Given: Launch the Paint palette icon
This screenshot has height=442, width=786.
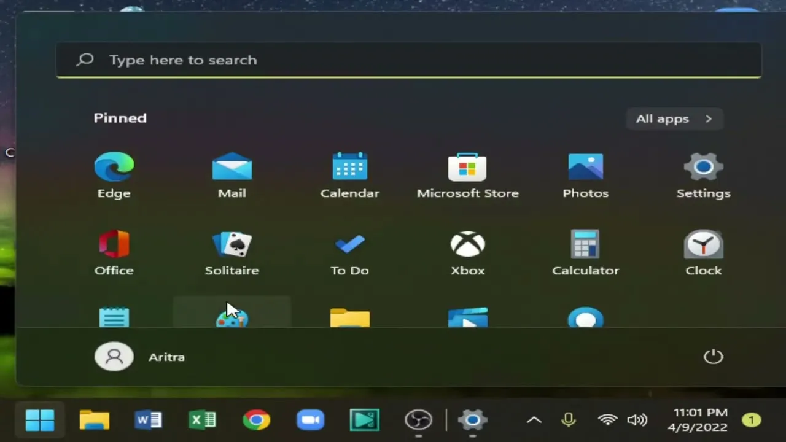Looking at the screenshot, I should point(232,318).
